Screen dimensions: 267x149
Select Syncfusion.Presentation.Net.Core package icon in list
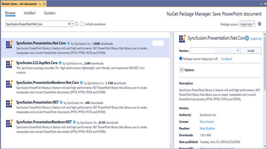(9, 44)
